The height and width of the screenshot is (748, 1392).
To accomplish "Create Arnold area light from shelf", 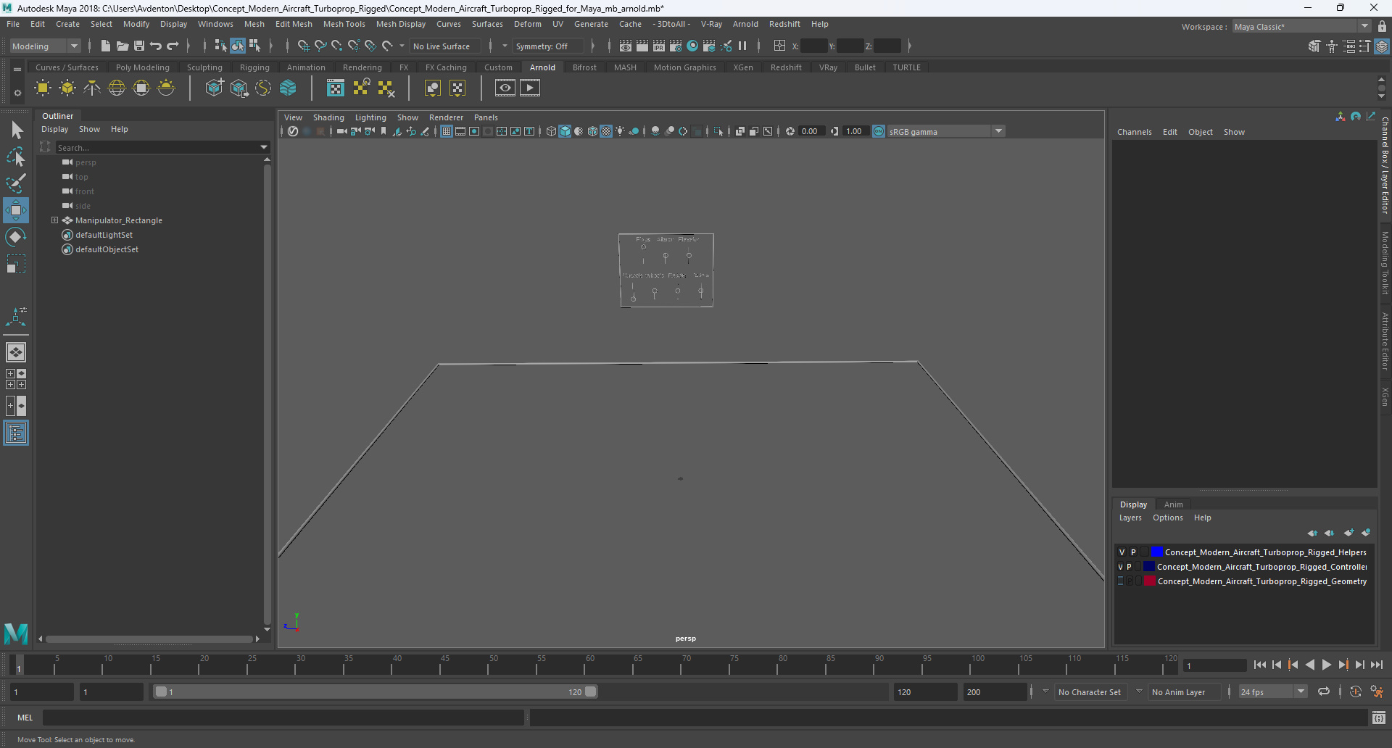I will [43, 88].
